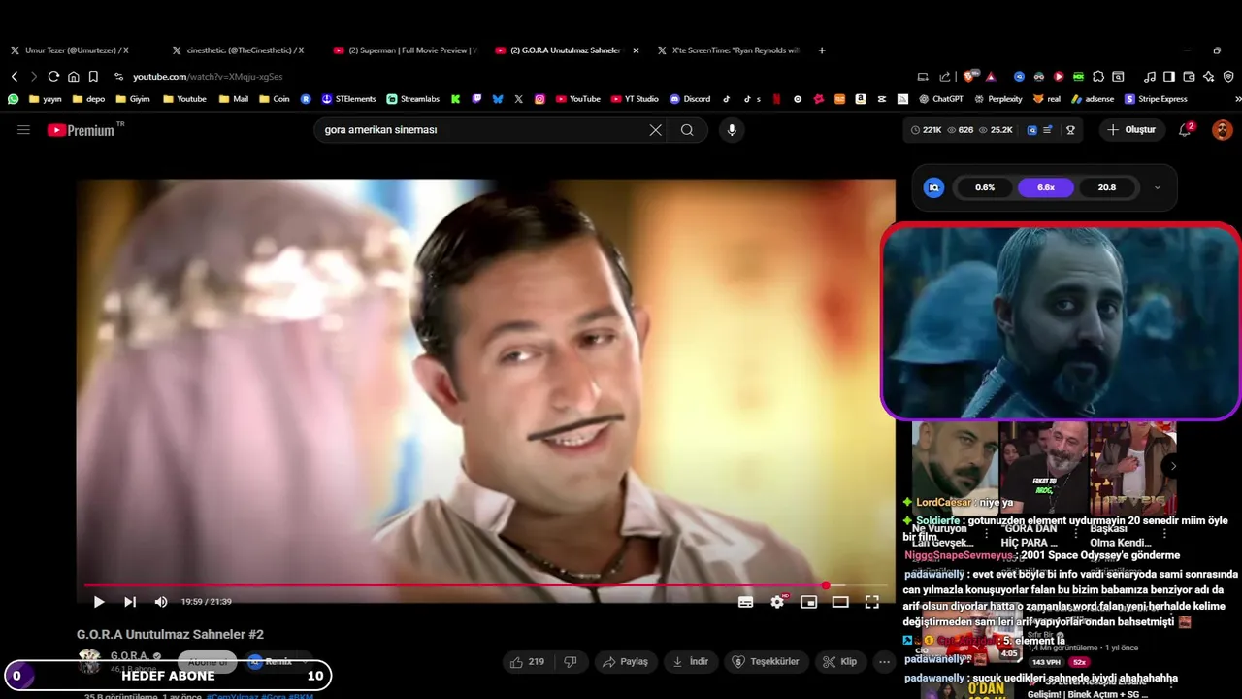Mute the video volume speaker icon

161,602
